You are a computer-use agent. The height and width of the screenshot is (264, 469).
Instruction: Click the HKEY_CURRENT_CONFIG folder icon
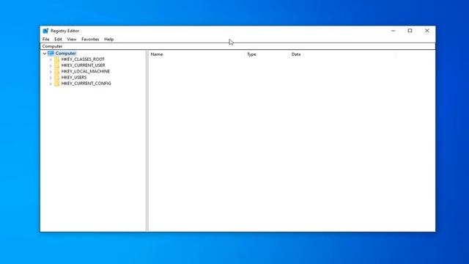pyautogui.click(x=57, y=83)
